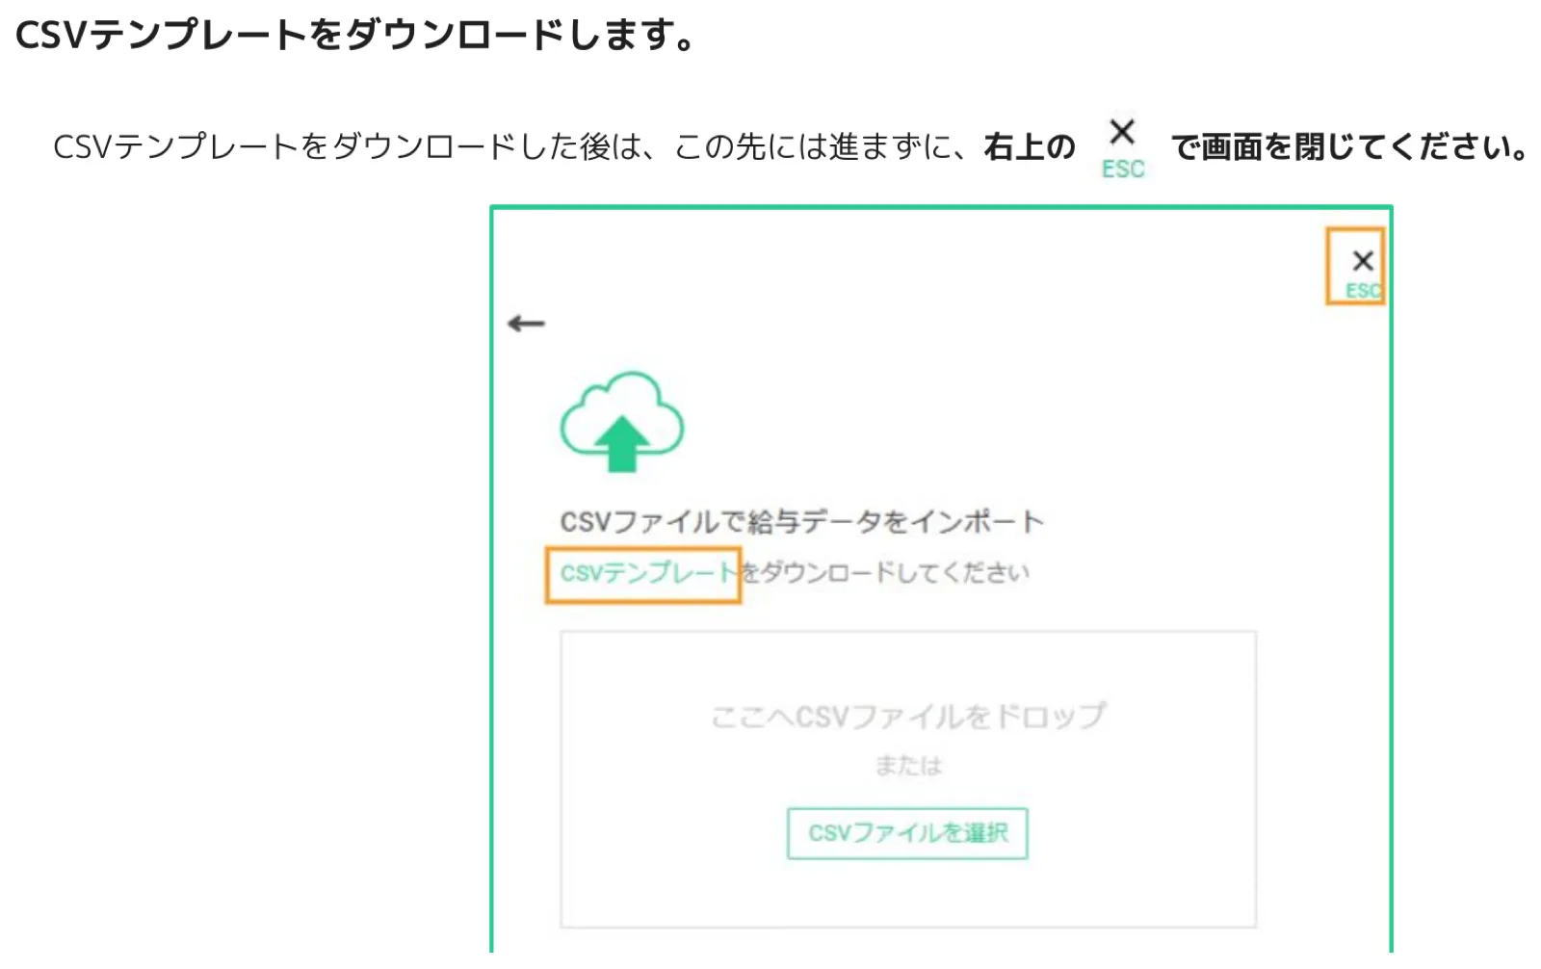Click the green cloud upload icon

click(x=622, y=422)
